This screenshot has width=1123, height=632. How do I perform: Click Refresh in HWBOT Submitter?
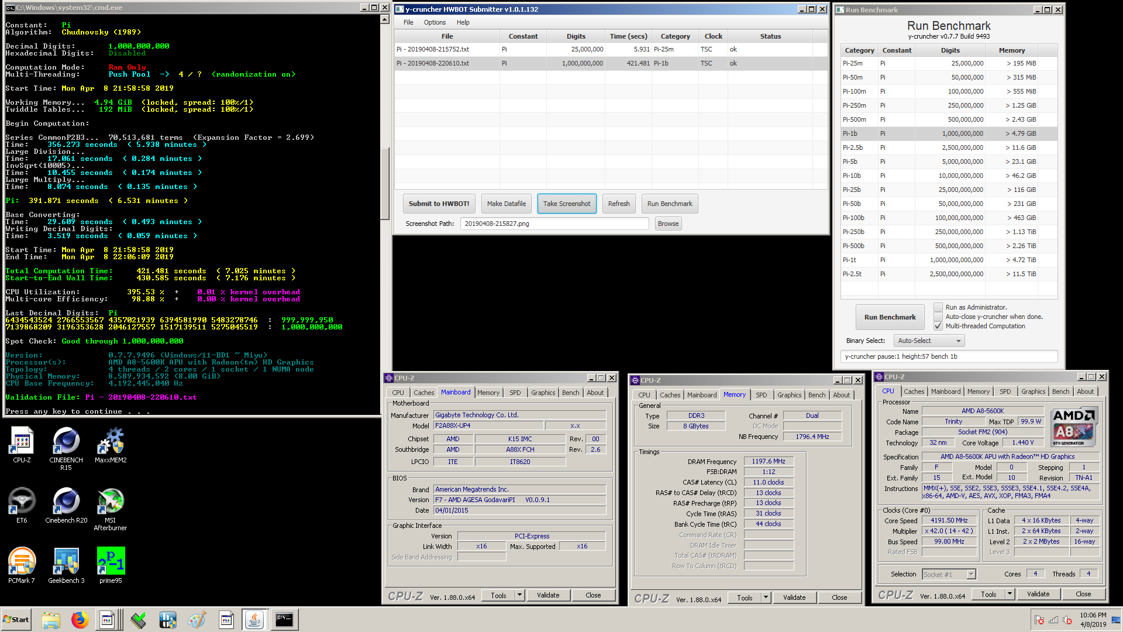[x=619, y=204]
